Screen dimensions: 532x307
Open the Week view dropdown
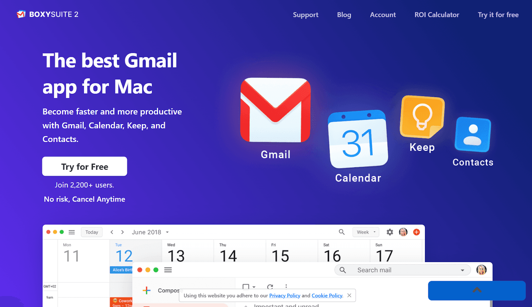coord(366,232)
